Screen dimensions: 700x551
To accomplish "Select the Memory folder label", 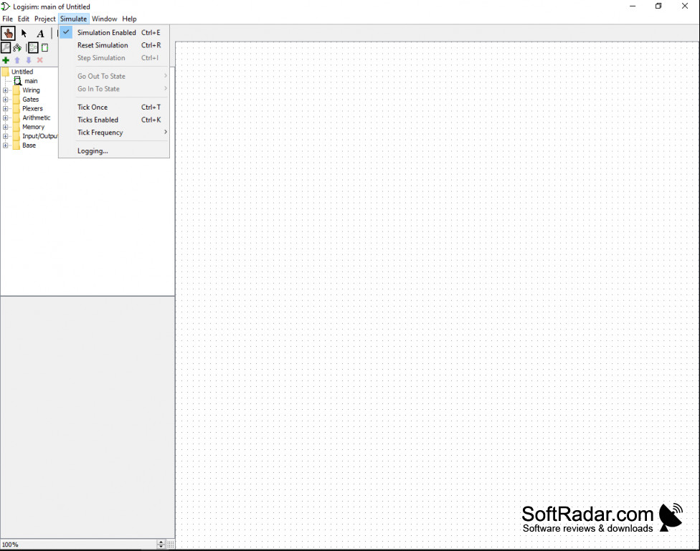I will pos(34,127).
